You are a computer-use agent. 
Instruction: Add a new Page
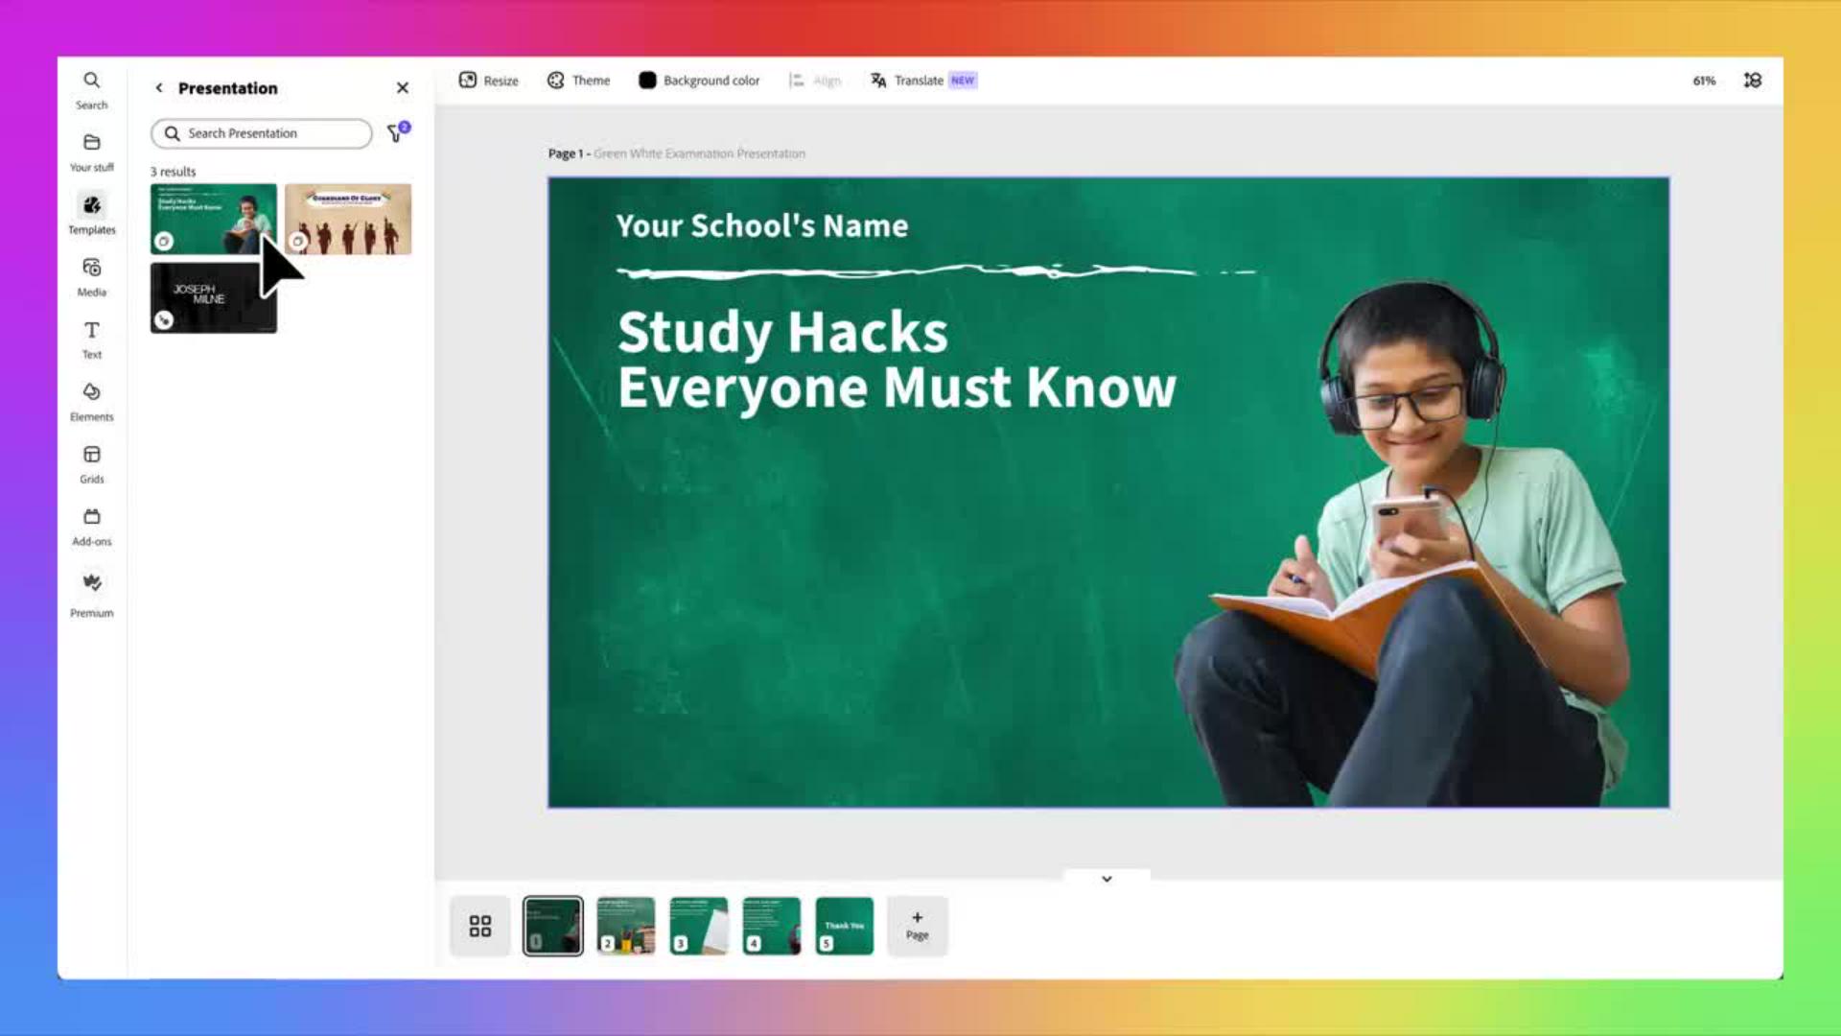point(917,926)
